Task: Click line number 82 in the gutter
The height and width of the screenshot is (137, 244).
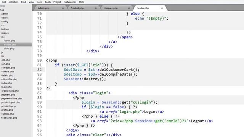Action: (x=39, y=70)
